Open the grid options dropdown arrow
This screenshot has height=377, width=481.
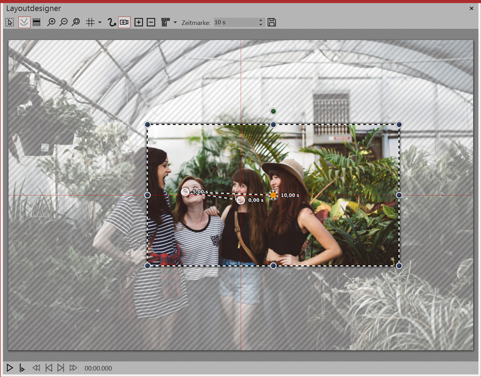pos(100,22)
